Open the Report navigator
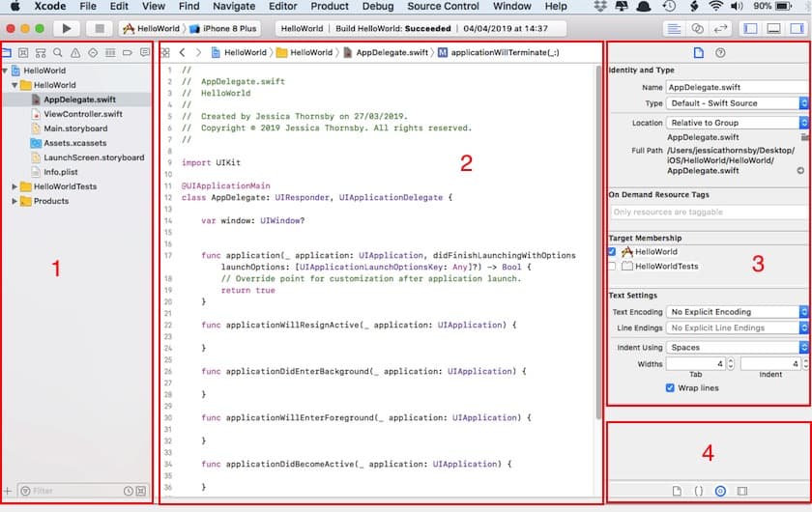This screenshot has width=812, height=512. [x=145, y=52]
